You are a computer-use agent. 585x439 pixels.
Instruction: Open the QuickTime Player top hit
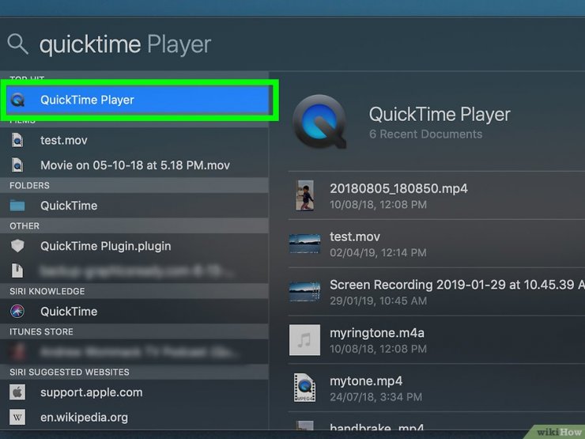[x=138, y=100]
